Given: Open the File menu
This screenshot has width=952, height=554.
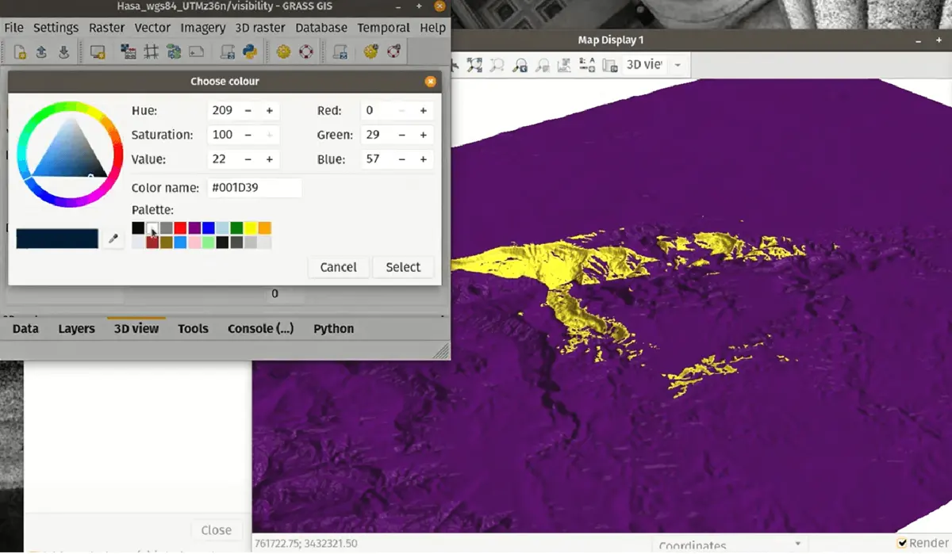Looking at the screenshot, I should point(13,28).
